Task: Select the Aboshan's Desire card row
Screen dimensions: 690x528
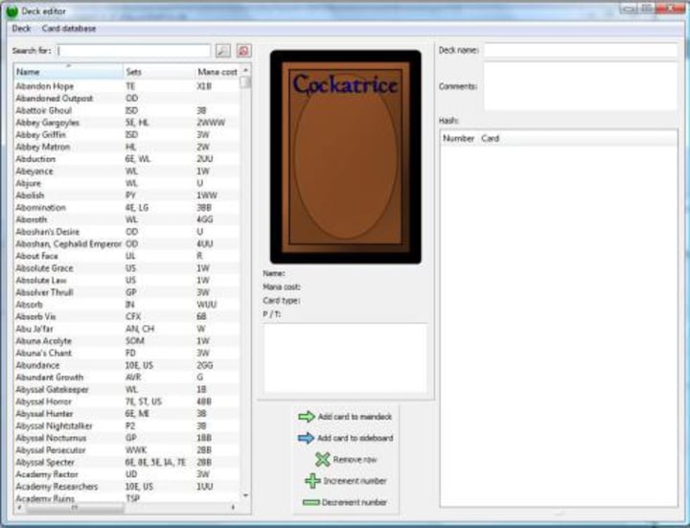Action: (x=127, y=232)
